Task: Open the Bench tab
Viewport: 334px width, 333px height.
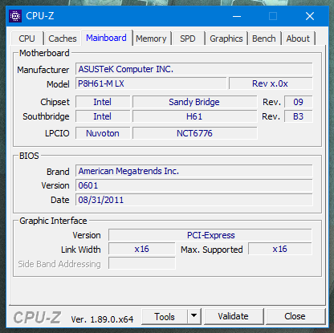Action: pyautogui.click(x=264, y=39)
